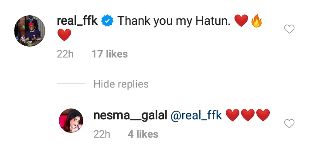Viewport: 313px width, 159px height.
Task: Click the nesma__galal username
Action: pos(130,115)
